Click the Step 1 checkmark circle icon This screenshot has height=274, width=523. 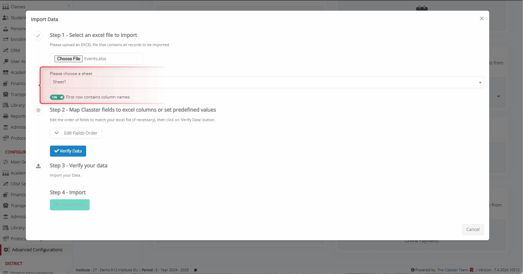coord(38,35)
